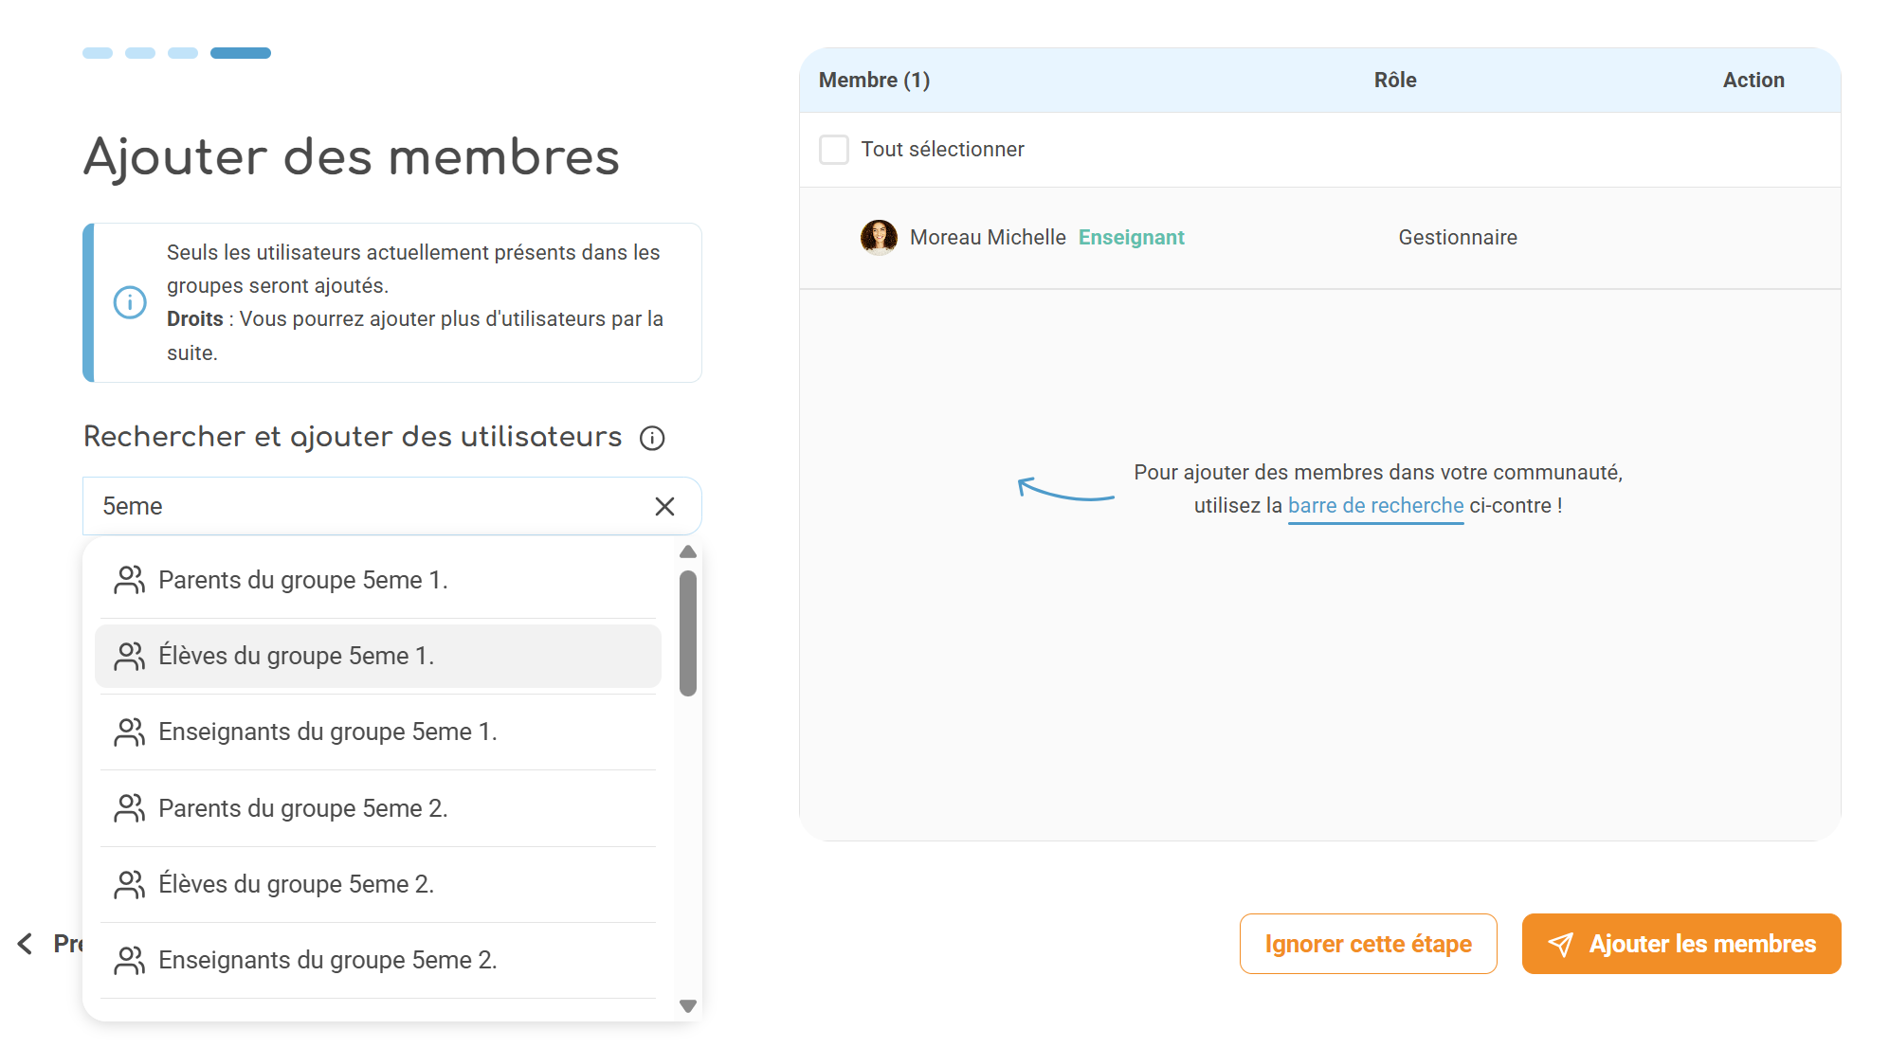Click group icon for Élèves 5eme 2

pos(129,884)
